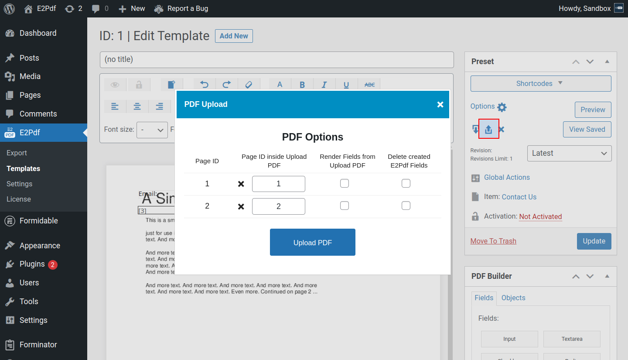
Task: Expand the Shortcodes dropdown
Action: (541, 83)
